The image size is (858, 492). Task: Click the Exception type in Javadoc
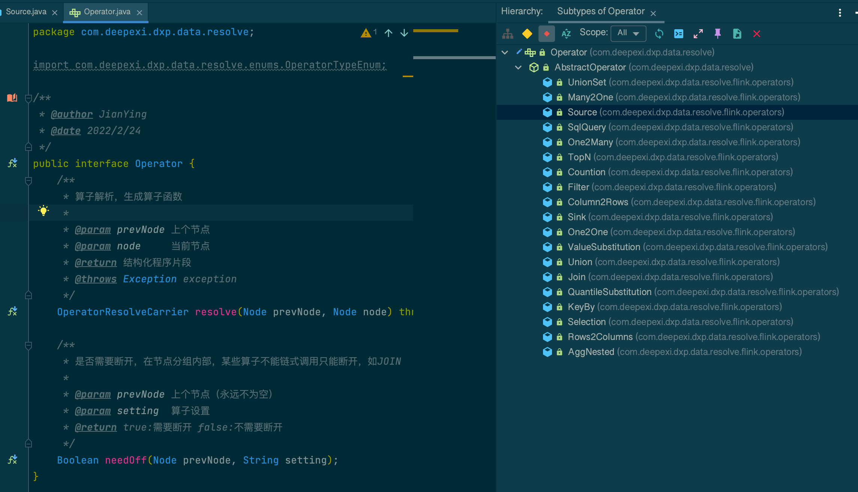150,279
